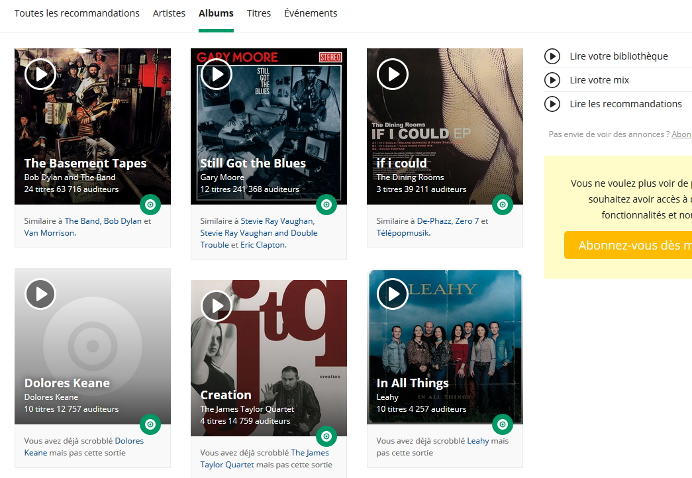Open similar artist Zero 7
The image size is (692, 478).
(x=467, y=221)
